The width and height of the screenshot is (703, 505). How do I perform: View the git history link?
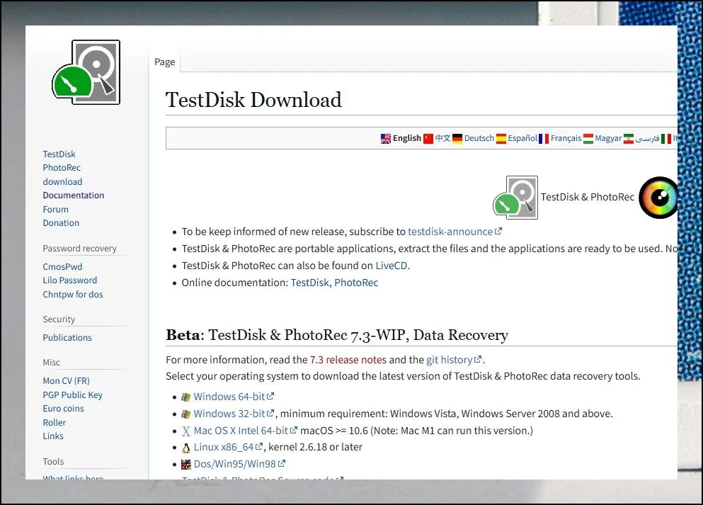click(x=449, y=360)
